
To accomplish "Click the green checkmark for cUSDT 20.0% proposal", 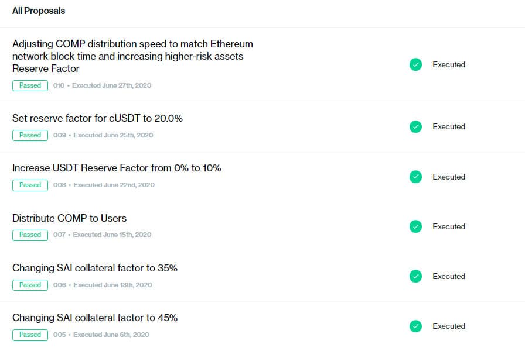I will [415, 127].
